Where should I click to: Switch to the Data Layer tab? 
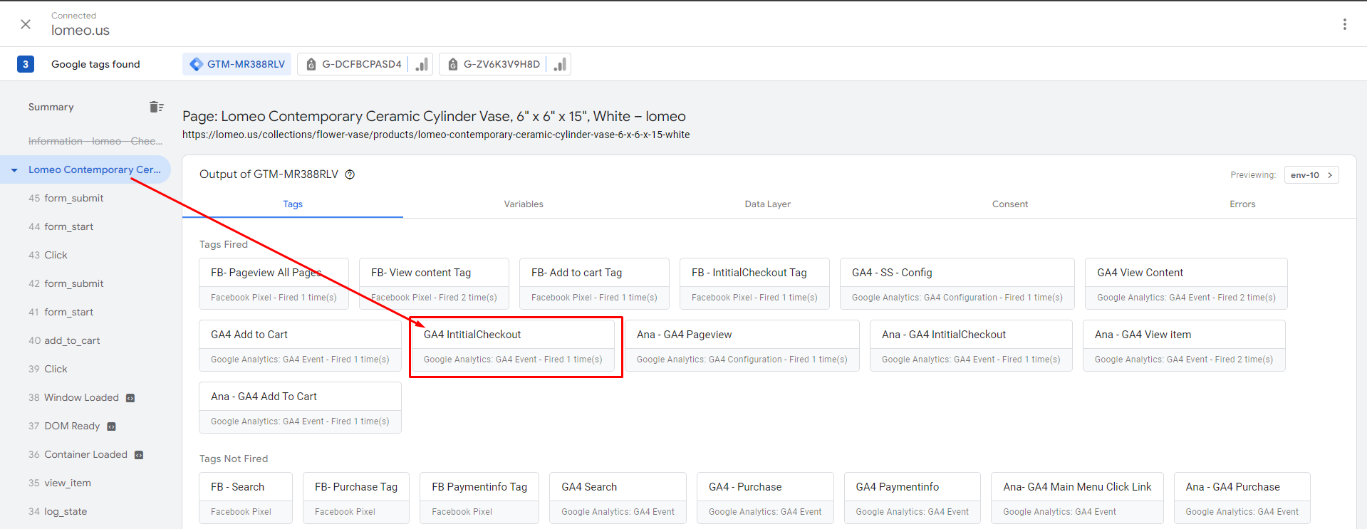point(767,204)
